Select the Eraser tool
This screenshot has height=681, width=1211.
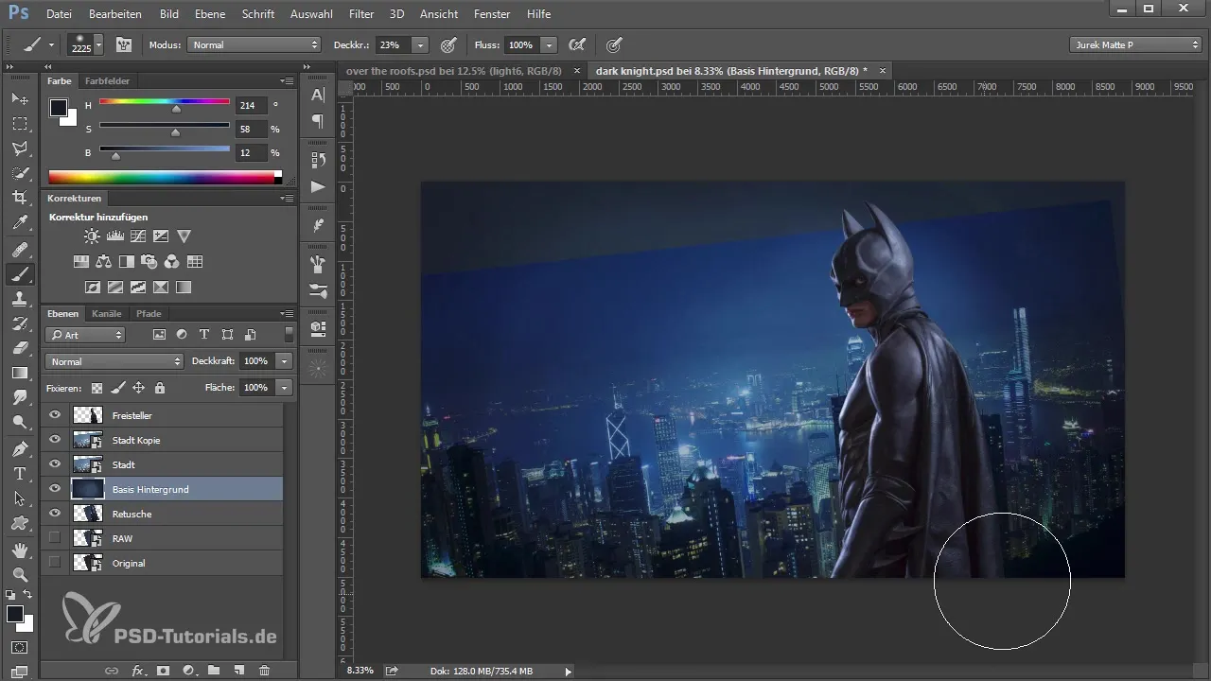click(x=20, y=348)
